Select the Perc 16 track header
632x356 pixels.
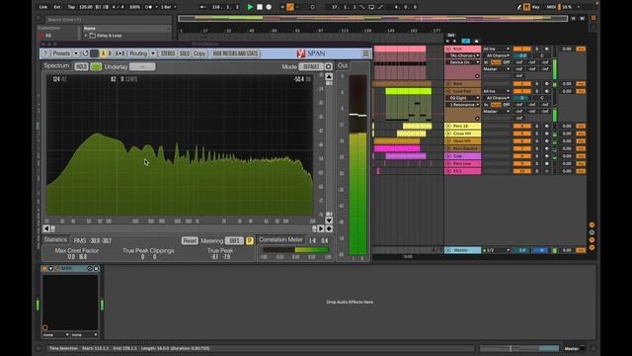(x=463, y=126)
